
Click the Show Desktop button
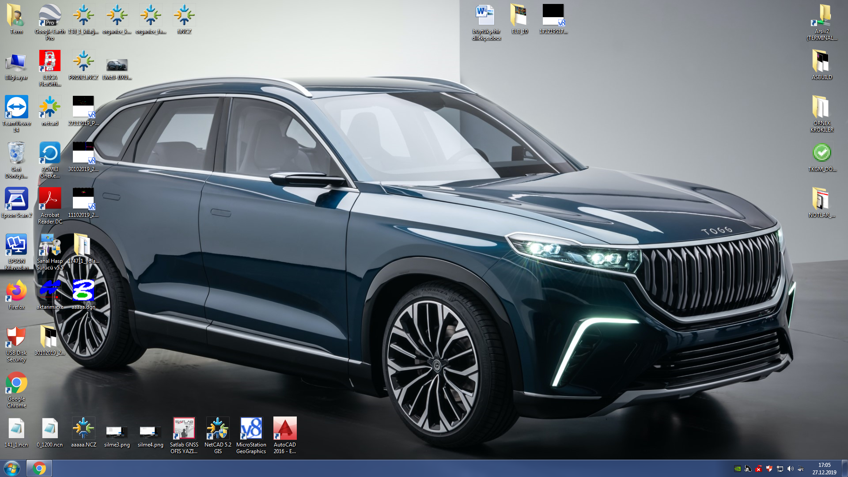click(844, 468)
